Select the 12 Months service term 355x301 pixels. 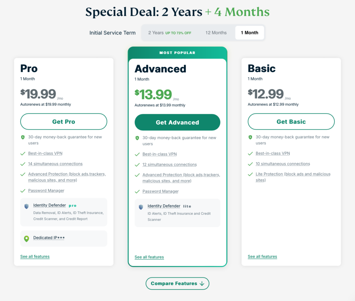pyautogui.click(x=216, y=33)
